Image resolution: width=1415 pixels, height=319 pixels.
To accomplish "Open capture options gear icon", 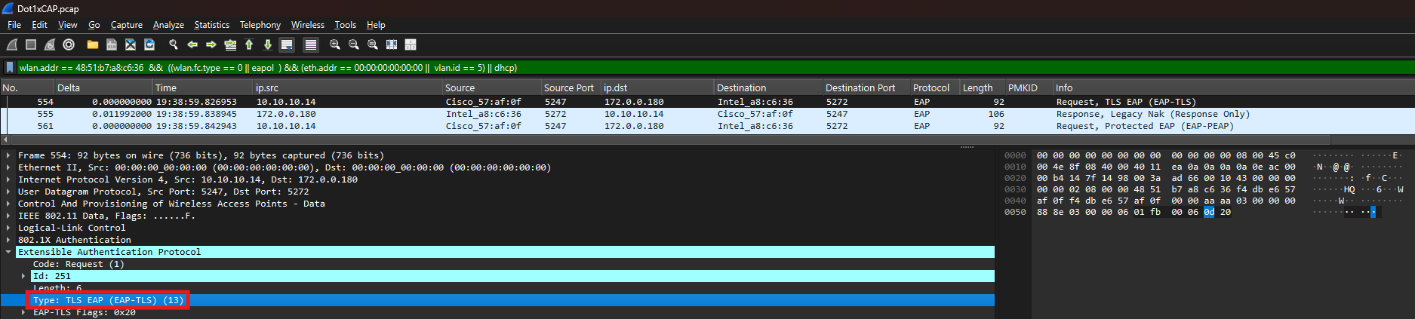I will (x=69, y=45).
